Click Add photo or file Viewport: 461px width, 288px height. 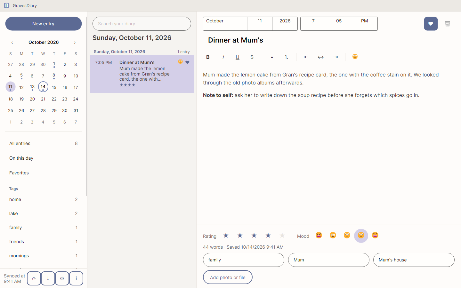point(228,277)
